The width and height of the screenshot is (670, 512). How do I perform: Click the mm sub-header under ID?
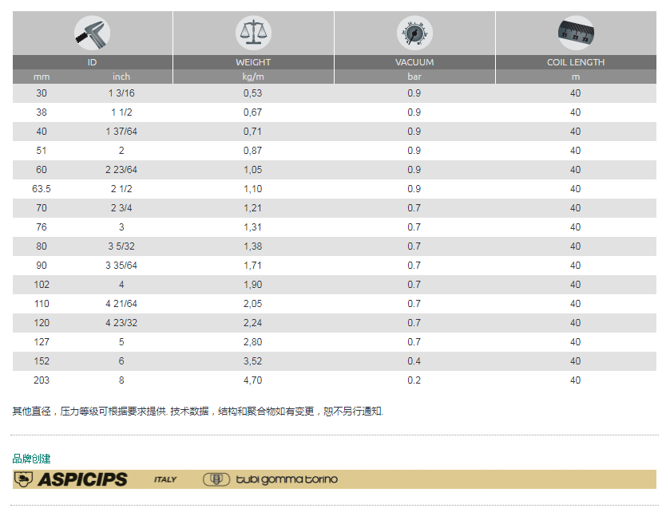pyautogui.click(x=42, y=77)
